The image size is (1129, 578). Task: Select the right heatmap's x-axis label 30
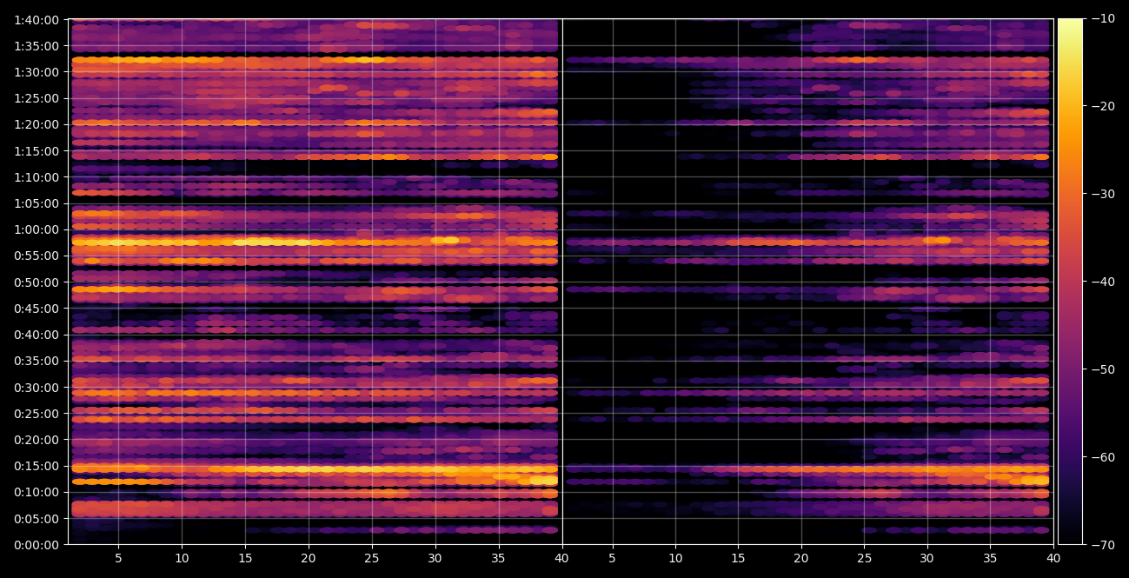tap(927, 560)
